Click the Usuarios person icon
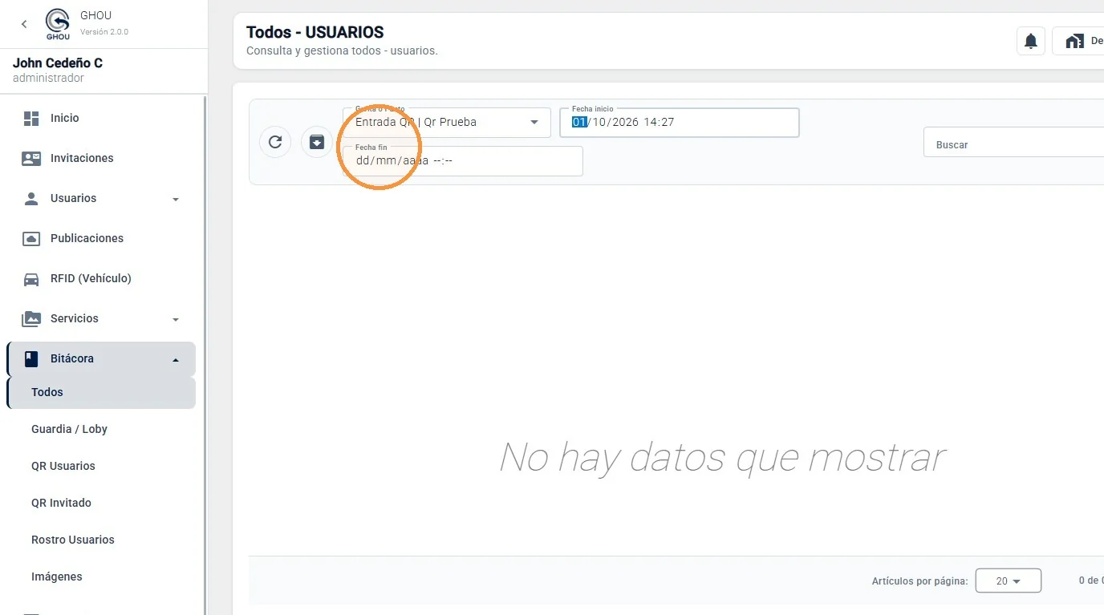Image resolution: width=1104 pixels, height=615 pixels. click(x=31, y=199)
